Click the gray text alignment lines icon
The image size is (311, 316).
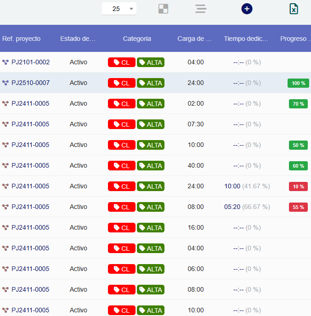point(201,9)
